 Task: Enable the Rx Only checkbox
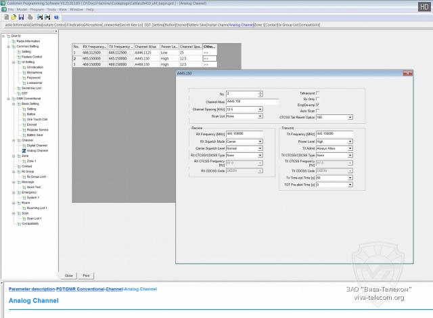pos(317,99)
